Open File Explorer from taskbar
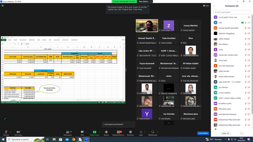This screenshot has height=142, width=253. pos(54,139)
